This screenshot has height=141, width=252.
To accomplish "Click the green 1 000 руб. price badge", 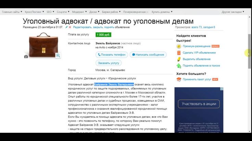I will pos(103,35).
